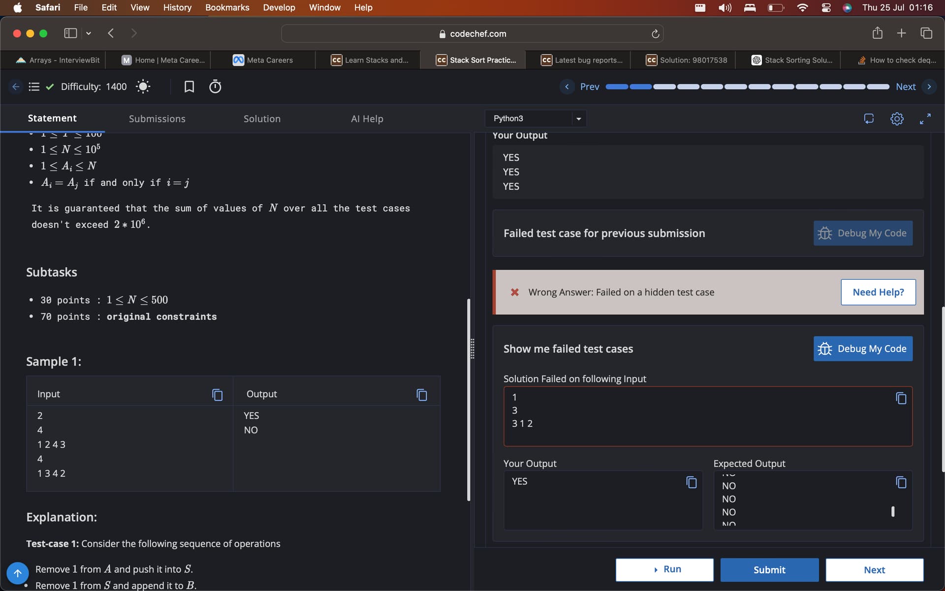Start the stopwatch timer icon
The width and height of the screenshot is (945, 591).
point(215,87)
